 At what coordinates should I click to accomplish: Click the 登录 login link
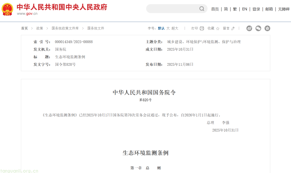pyautogui.click(x=256, y=9)
